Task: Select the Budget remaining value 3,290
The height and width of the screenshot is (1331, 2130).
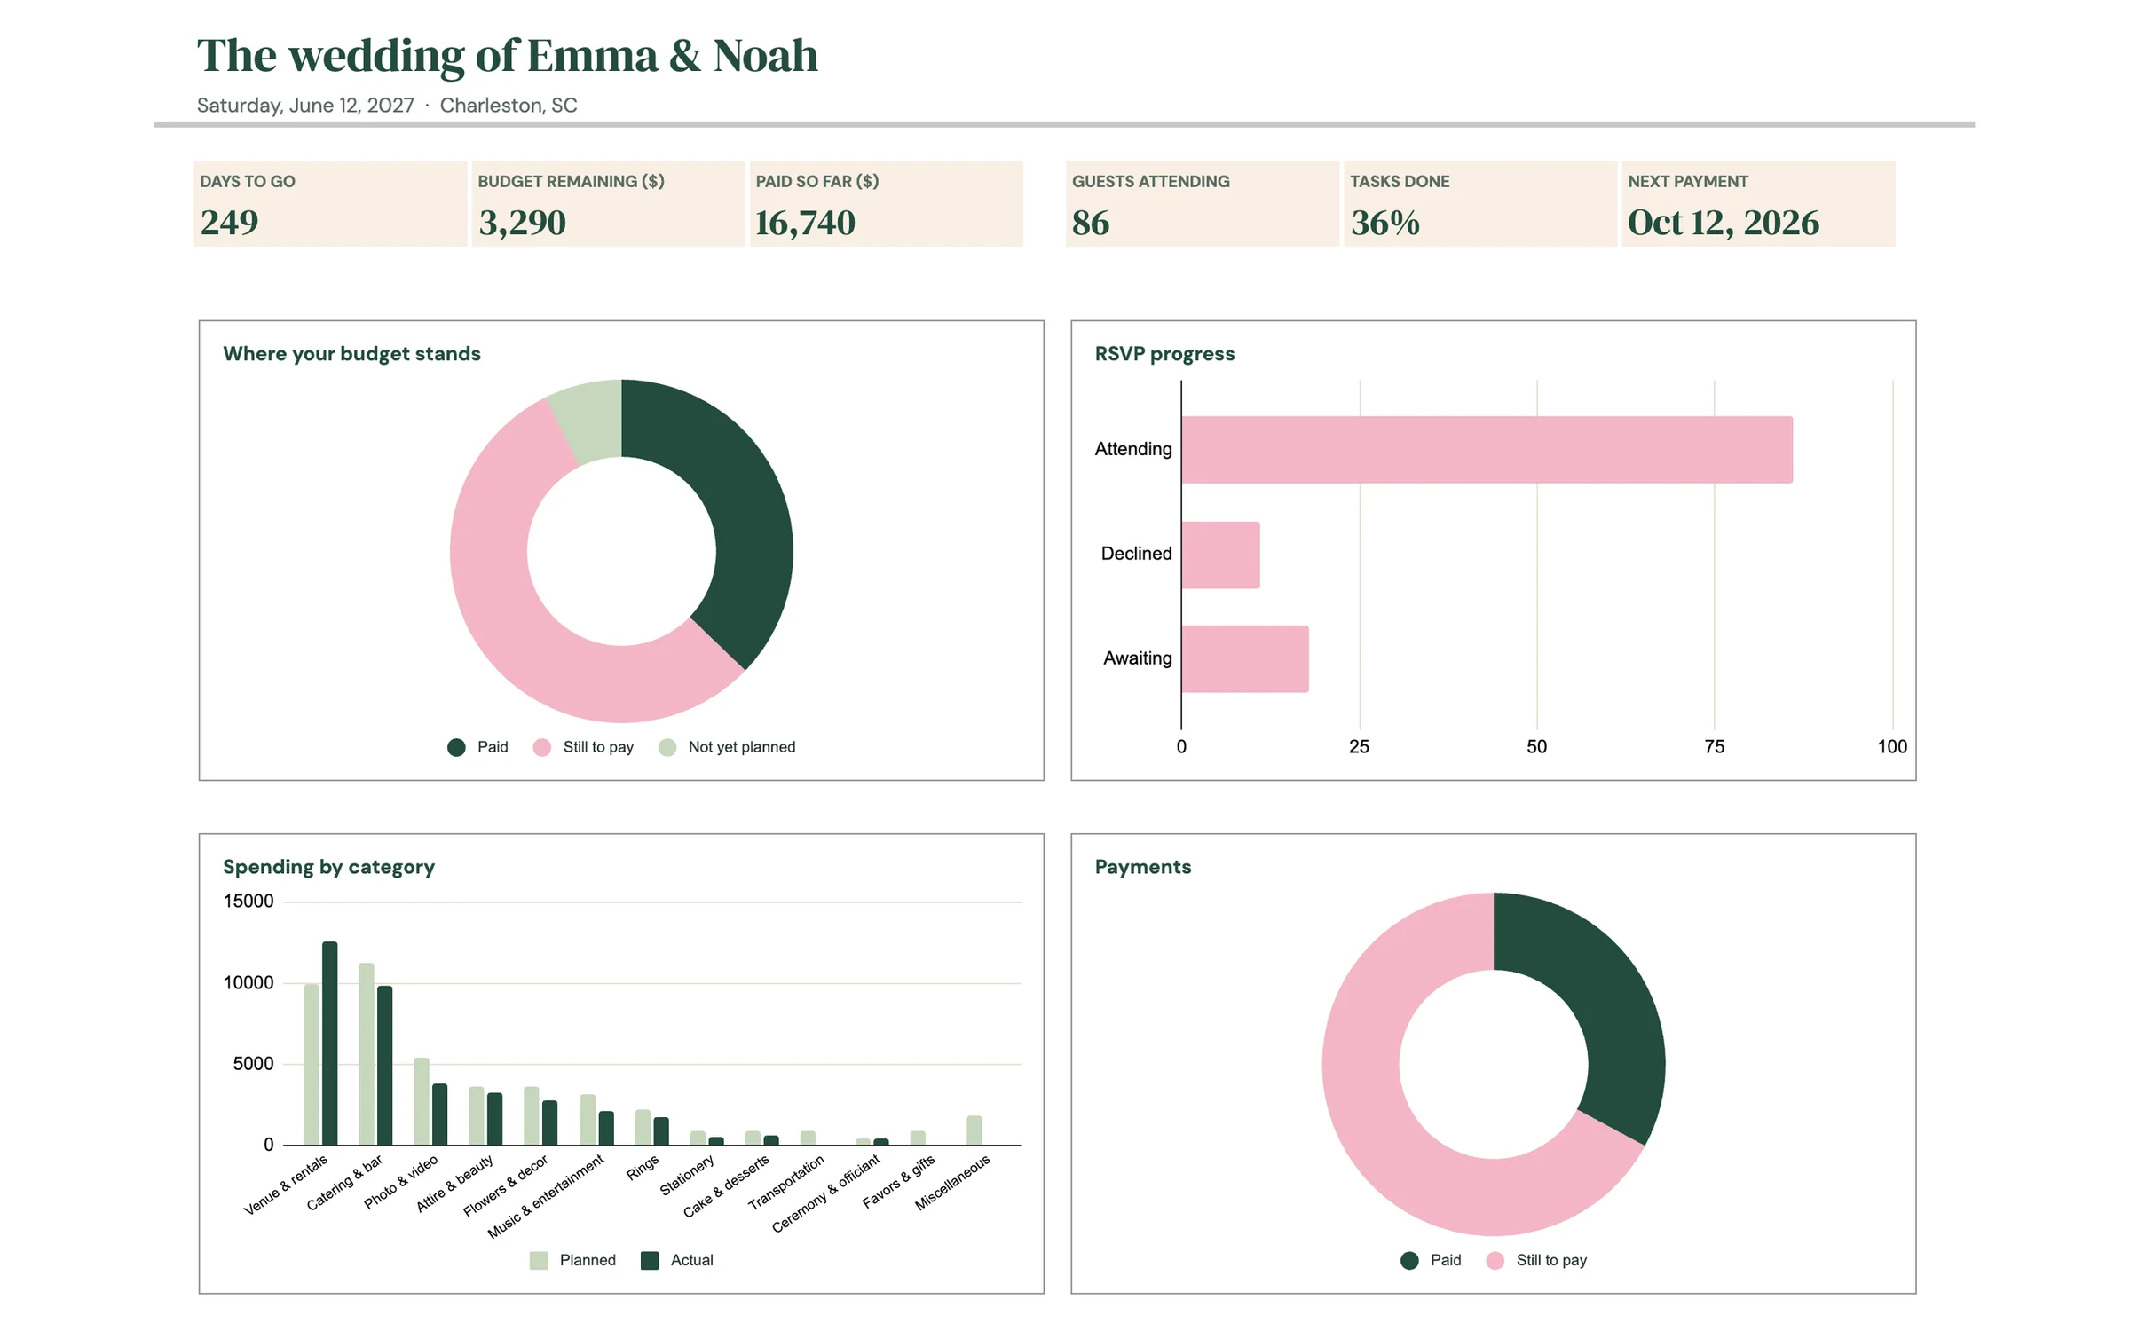Action: (x=522, y=223)
